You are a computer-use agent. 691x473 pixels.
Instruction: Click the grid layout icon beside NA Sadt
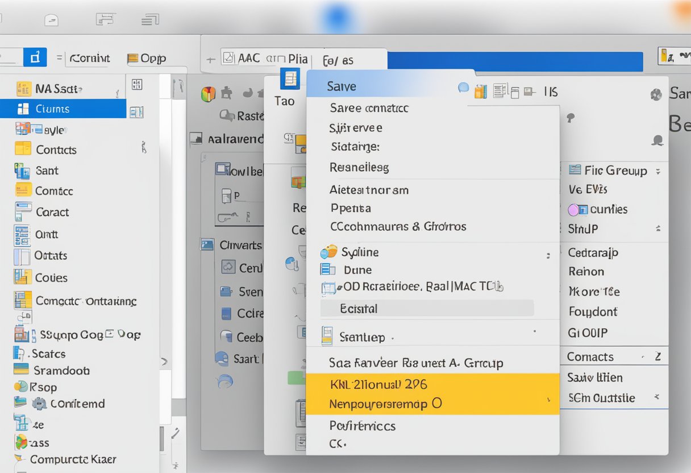tap(136, 84)
